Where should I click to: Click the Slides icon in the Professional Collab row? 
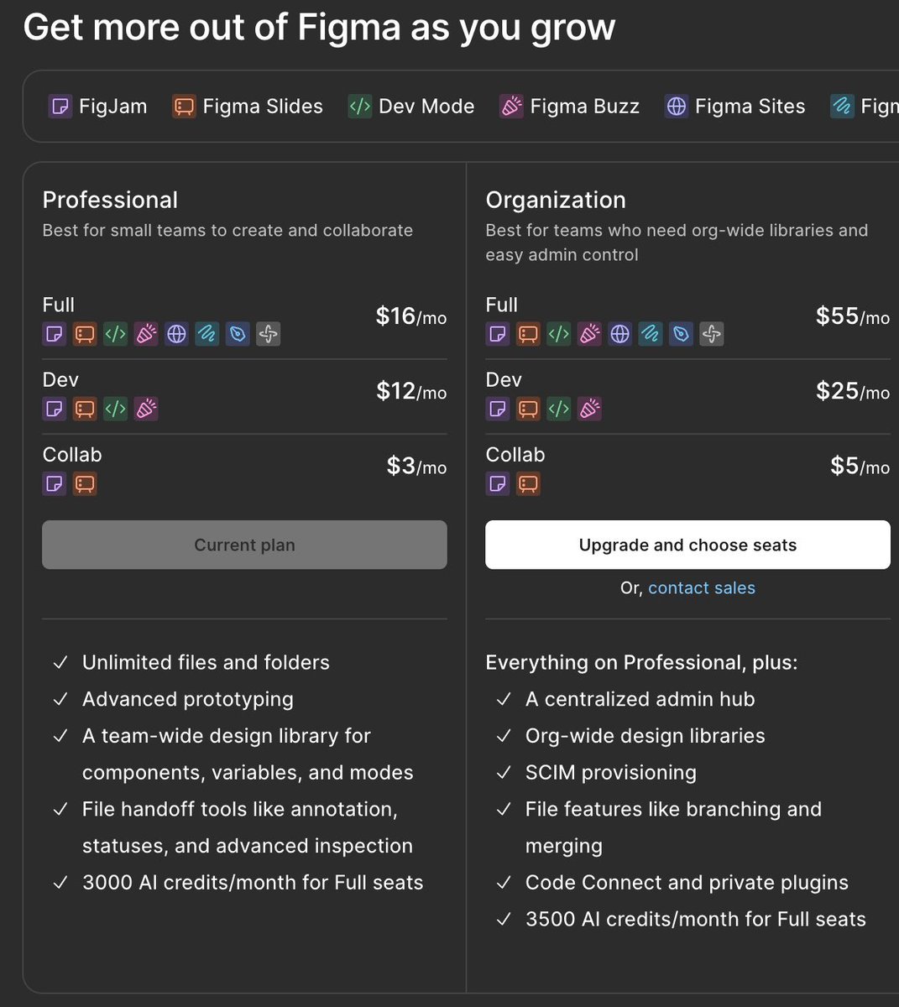tap(85, 483)
